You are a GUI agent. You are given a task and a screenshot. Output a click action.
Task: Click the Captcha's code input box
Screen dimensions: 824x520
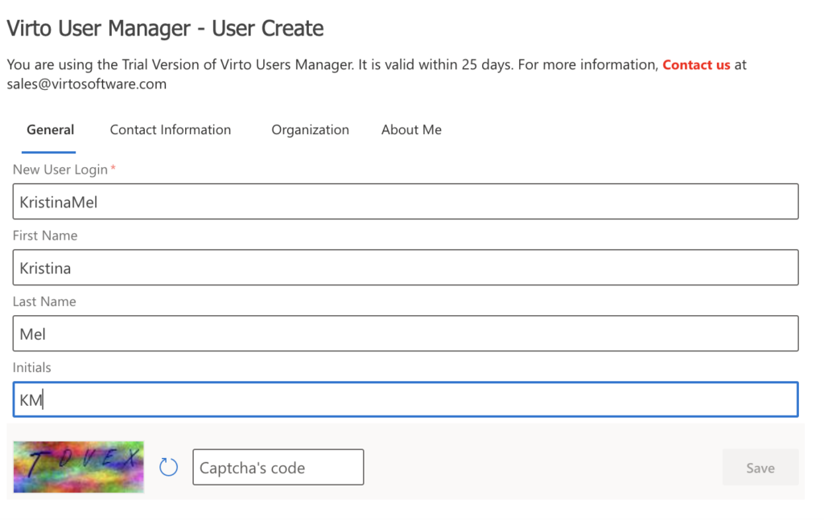tap(278, 466)
